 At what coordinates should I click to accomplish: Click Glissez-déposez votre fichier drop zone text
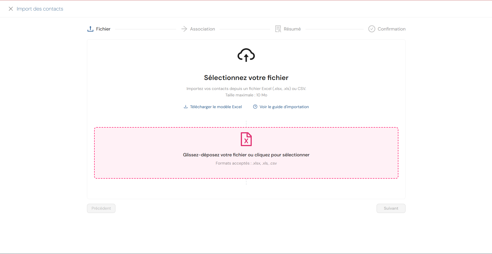click(246, 155)
